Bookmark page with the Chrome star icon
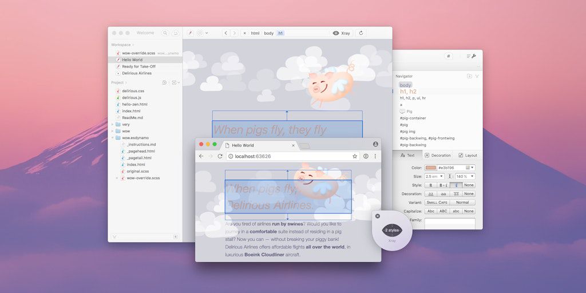Screen dimensions: 586x293 point(355,156)
